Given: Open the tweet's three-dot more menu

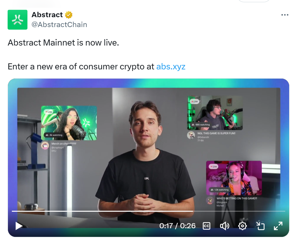Looking at the screenshot, I should (285, 15).
